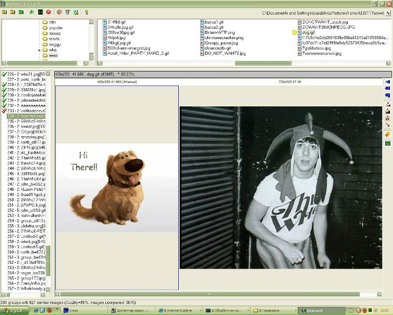393x315 pixels.
Task: Select dug.gif in the file list
Action: [309, 32]
